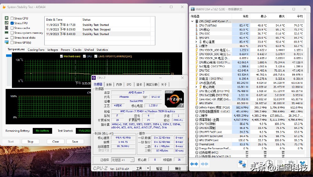313x177 pixels.
Task: Click the Stress CPU processor chip icon
Action: click(6, 18)
